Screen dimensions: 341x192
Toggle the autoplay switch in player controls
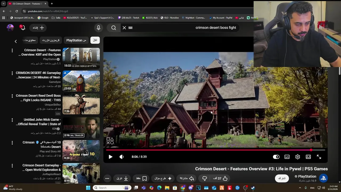pos(276,157)
